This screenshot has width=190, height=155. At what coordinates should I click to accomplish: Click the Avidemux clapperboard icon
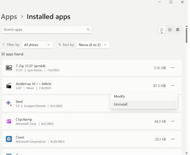9,86
